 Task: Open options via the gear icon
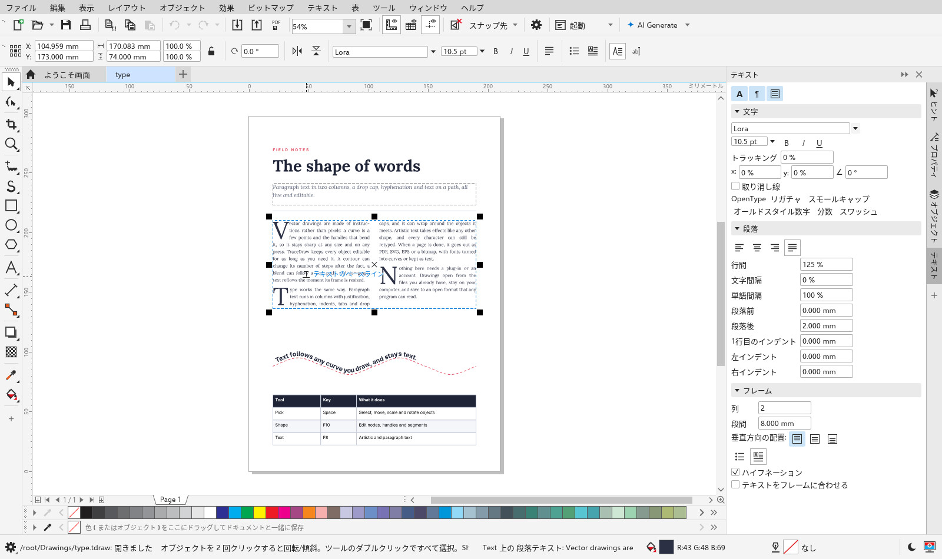click(x=536, y=25)
